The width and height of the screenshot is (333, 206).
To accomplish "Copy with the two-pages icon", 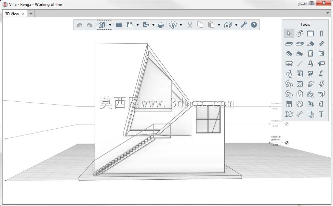I will point(200,25).
